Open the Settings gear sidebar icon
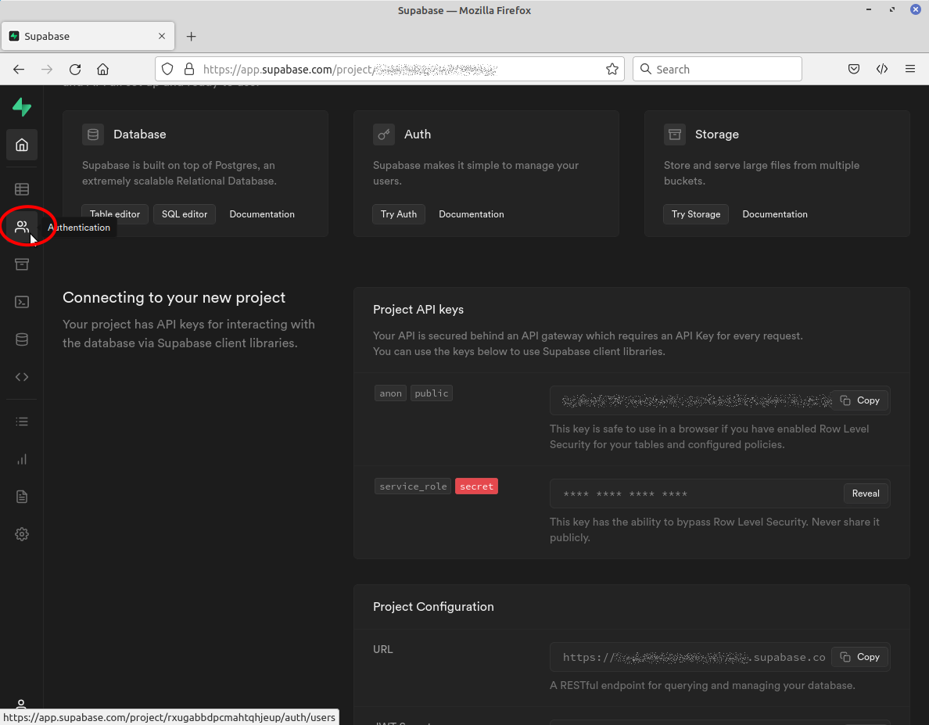Screen dimensions: 929x725 click(22, 534)
